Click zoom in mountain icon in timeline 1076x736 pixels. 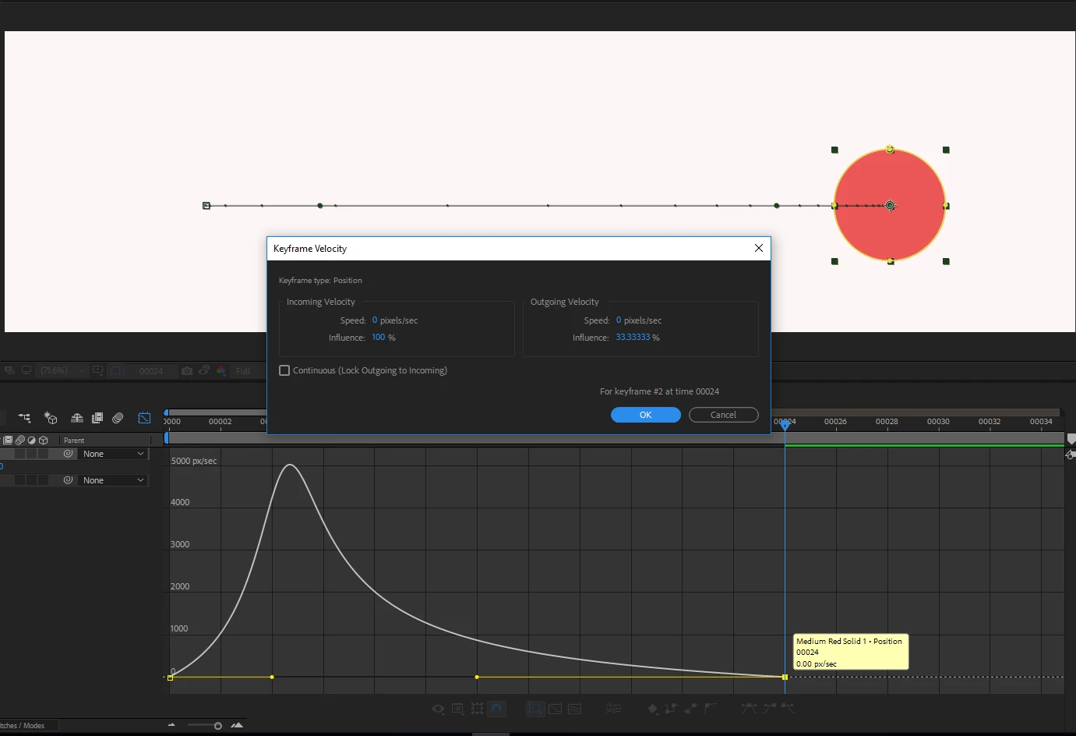pos(237,726)
